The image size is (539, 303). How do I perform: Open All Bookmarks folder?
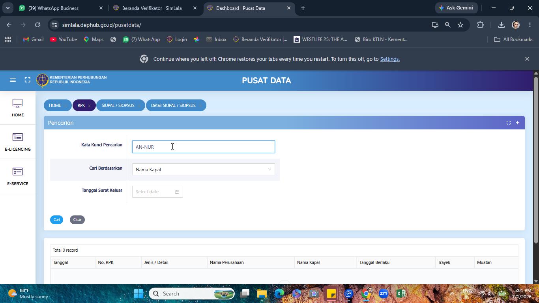click(513, 39)
